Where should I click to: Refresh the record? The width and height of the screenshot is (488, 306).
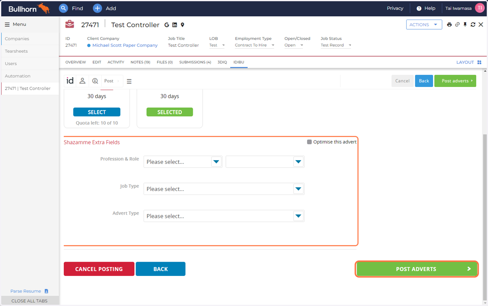(x=473, y=25)
